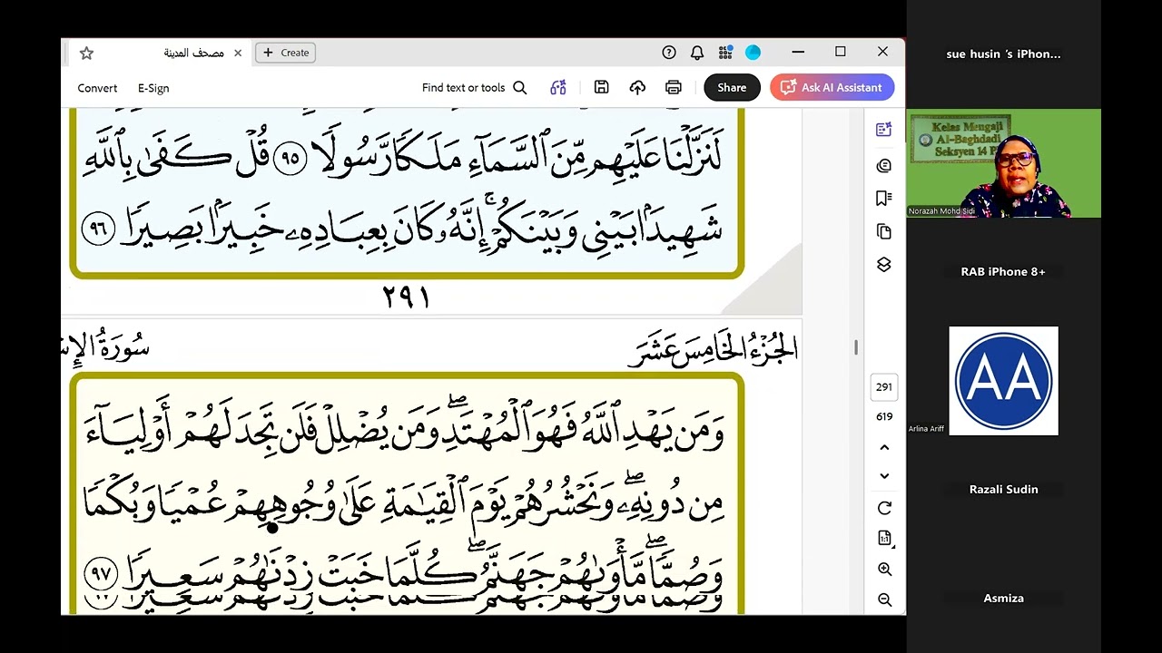
Task: Open Ask AI Assistant
Action: pos(832,88)
